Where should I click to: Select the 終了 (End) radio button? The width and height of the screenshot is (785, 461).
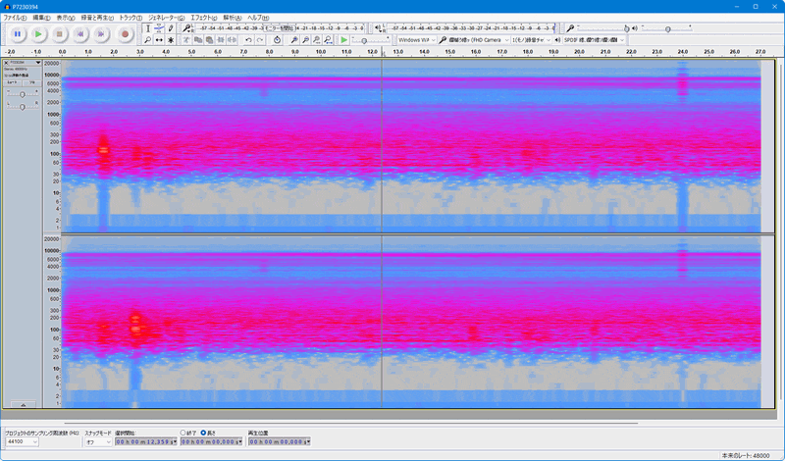[183, 433]
